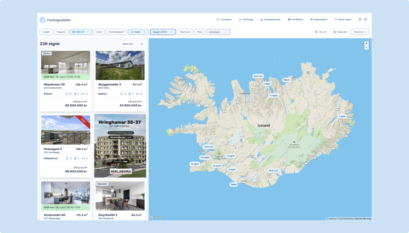Image resolution: width=409 pixels, height=233 pixels.
Task: Select the 62 eignir map cluster
Action: (218, 166)
